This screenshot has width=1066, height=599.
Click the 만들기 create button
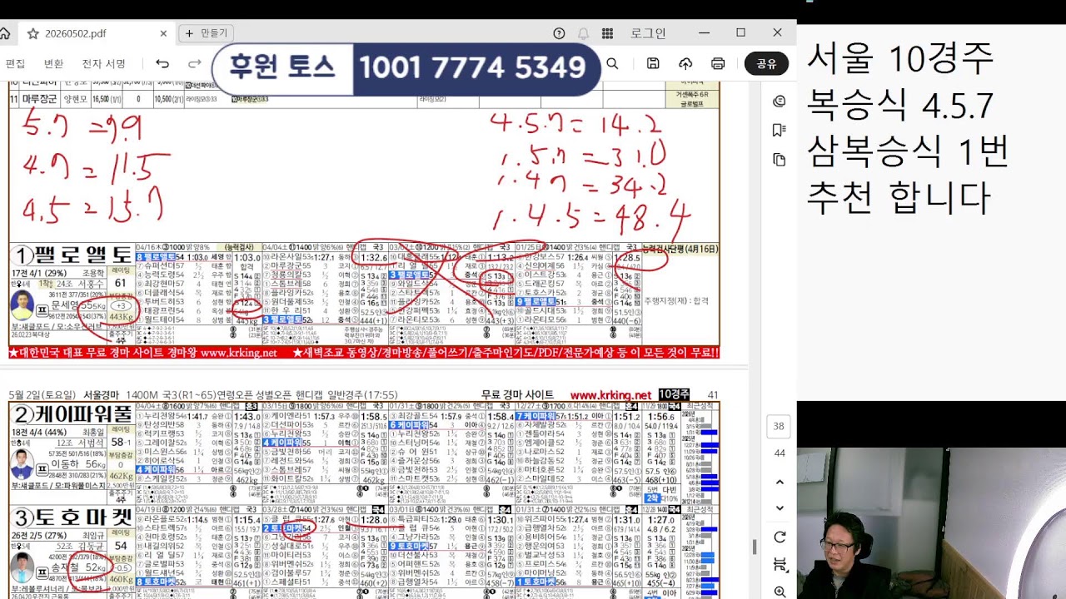click(206, 33)
